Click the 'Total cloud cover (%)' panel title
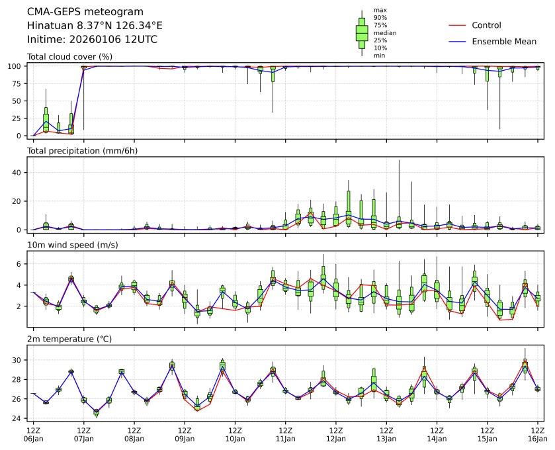This screenshot has height=450, width=555. 69,56
